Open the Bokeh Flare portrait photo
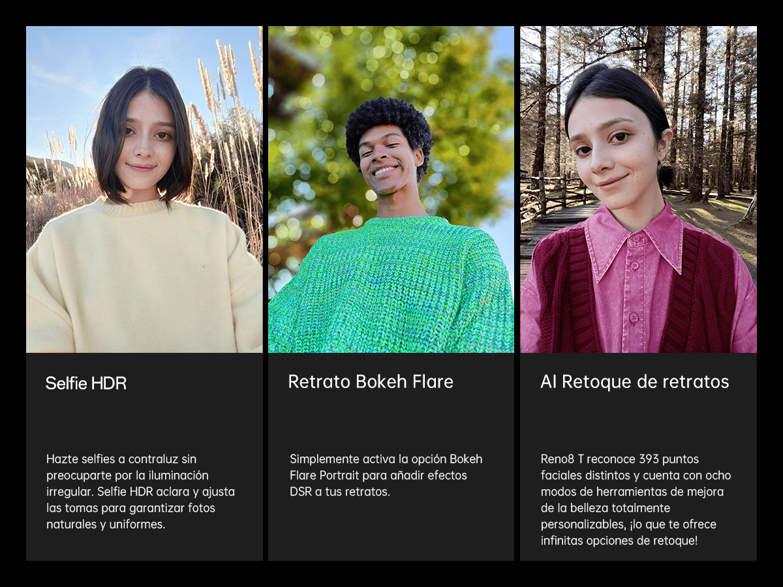Image resolution: width=783 pixels, height=587 pixels. [x=391, y=189]
